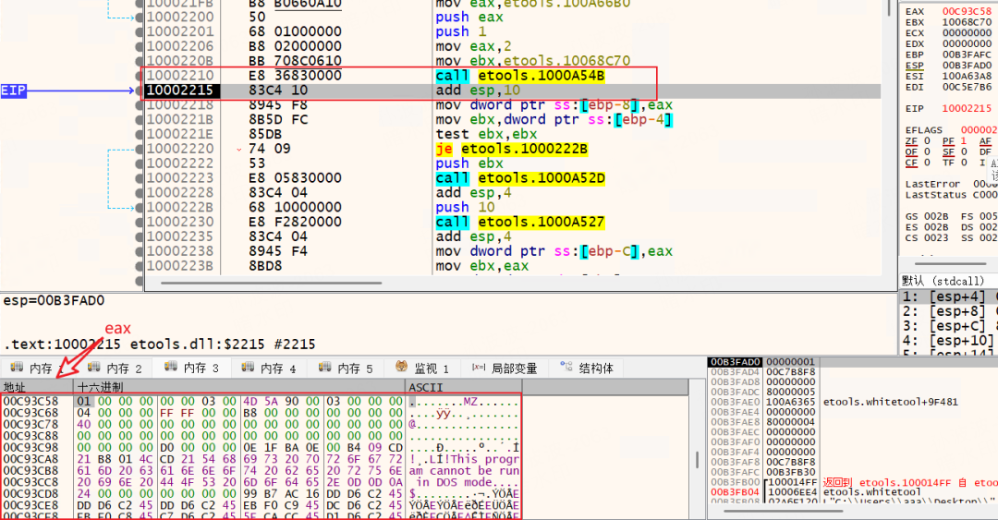This screenshot has width=998, height=520.
Task: Open the 默认 (stdcall) calling convention dropdown
Action: pos(948,281)
